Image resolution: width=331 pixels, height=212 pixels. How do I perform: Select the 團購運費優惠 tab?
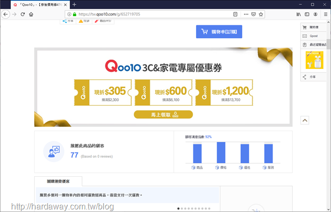[58, 181]
